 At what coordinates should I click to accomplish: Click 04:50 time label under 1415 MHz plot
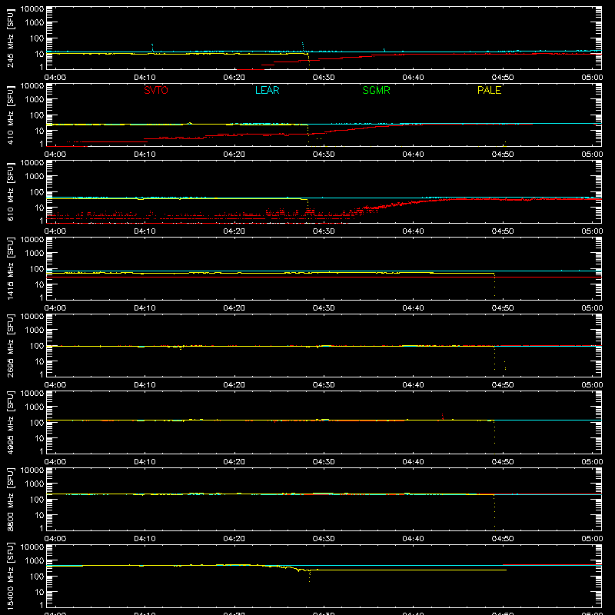pyautogui.click(x=503, y=308)
